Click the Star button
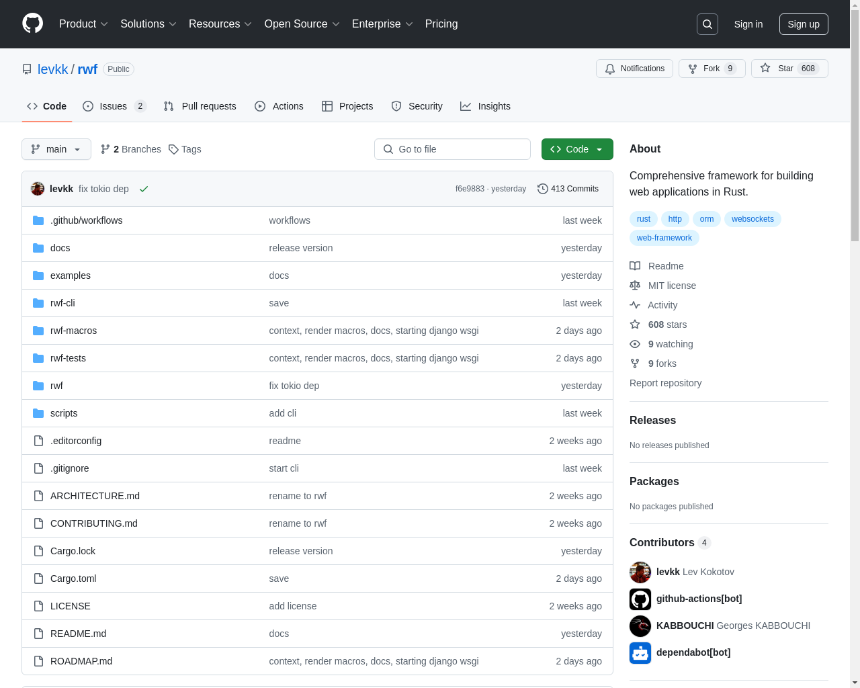The image size is (860, 688). (789, 69)
